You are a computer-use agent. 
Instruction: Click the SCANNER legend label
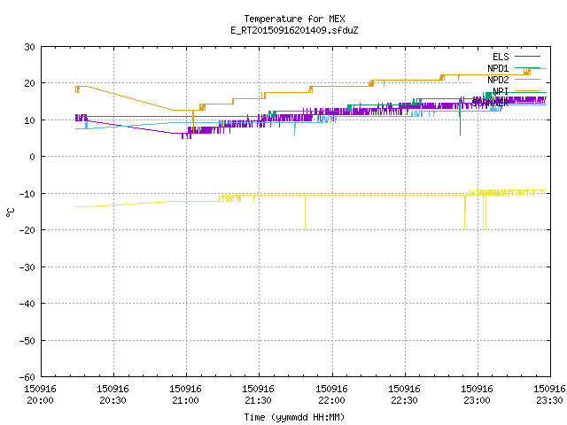tap(490, 103)
